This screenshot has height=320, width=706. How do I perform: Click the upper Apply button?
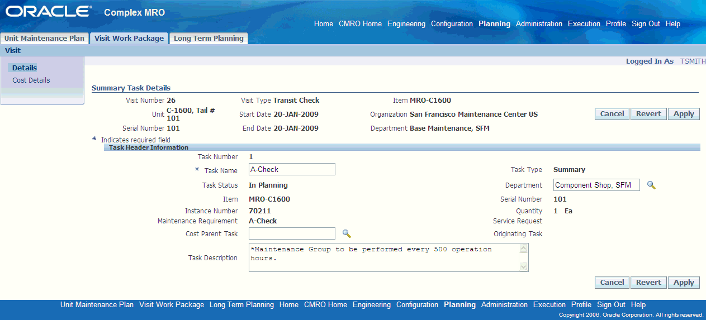684,114
